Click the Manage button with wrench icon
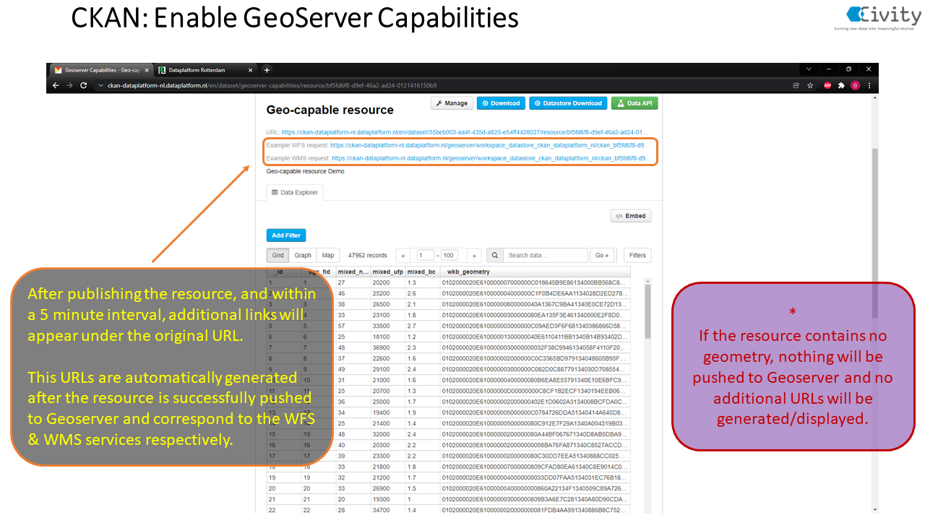The image size is (925, 520). tap(452, 103)
